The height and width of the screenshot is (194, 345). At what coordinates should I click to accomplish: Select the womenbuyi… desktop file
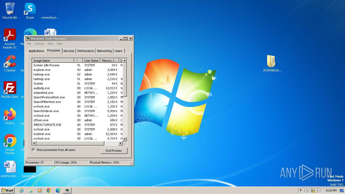[x=50, y=12]
